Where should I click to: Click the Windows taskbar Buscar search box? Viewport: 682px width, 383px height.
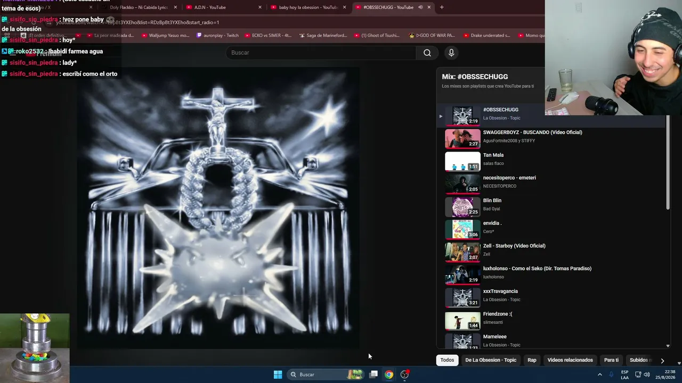click(325, 374)
